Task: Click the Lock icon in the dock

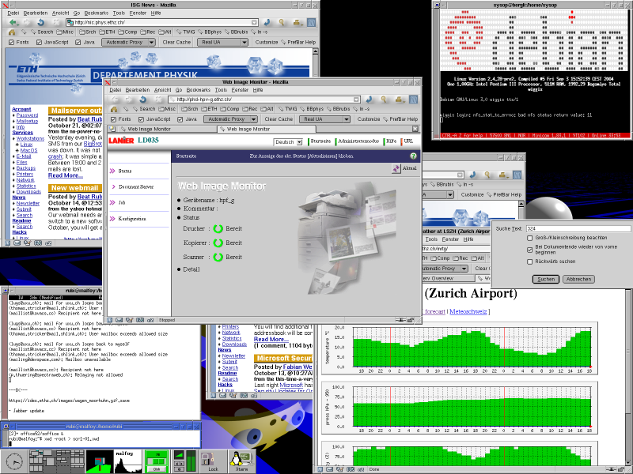Action: tap(212, 461)
